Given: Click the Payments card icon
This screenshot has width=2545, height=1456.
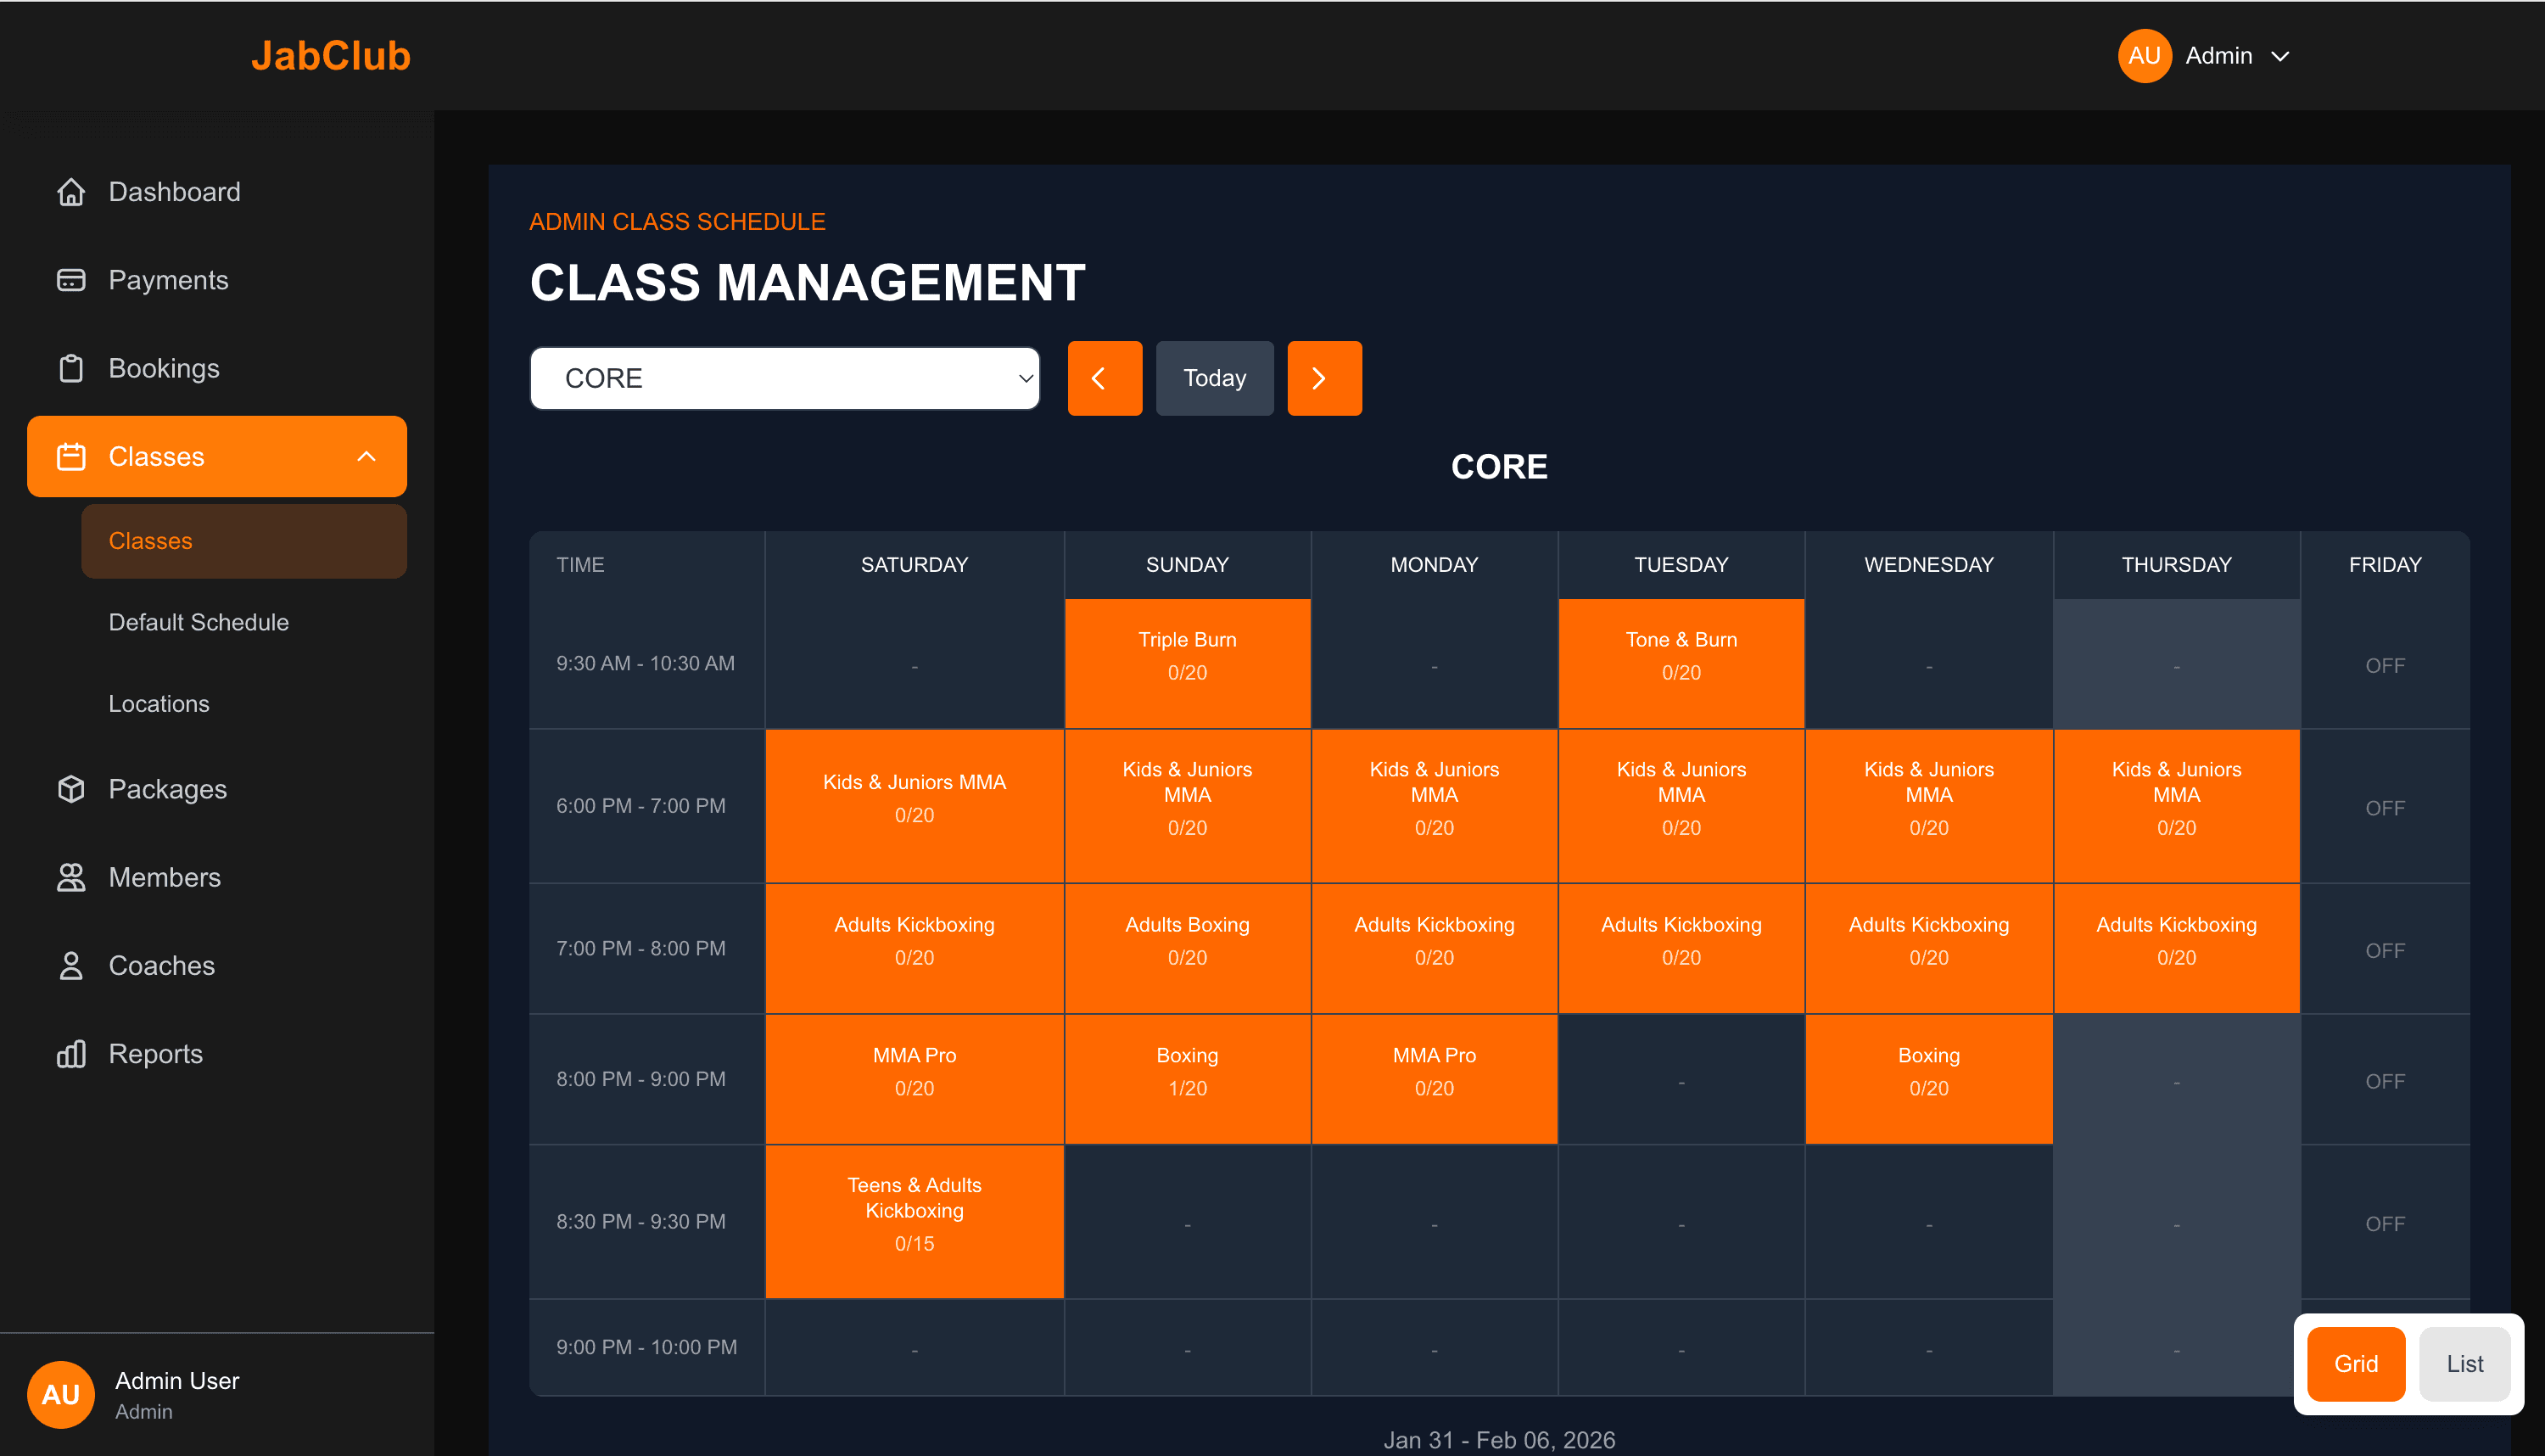Looking at the screenshot, I should tap(71, 280).
